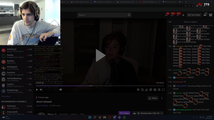Open KingGeorge channel in sidebar
This screenshot has height=120, width=214.
pyautogui.click(x=17, y=91)
